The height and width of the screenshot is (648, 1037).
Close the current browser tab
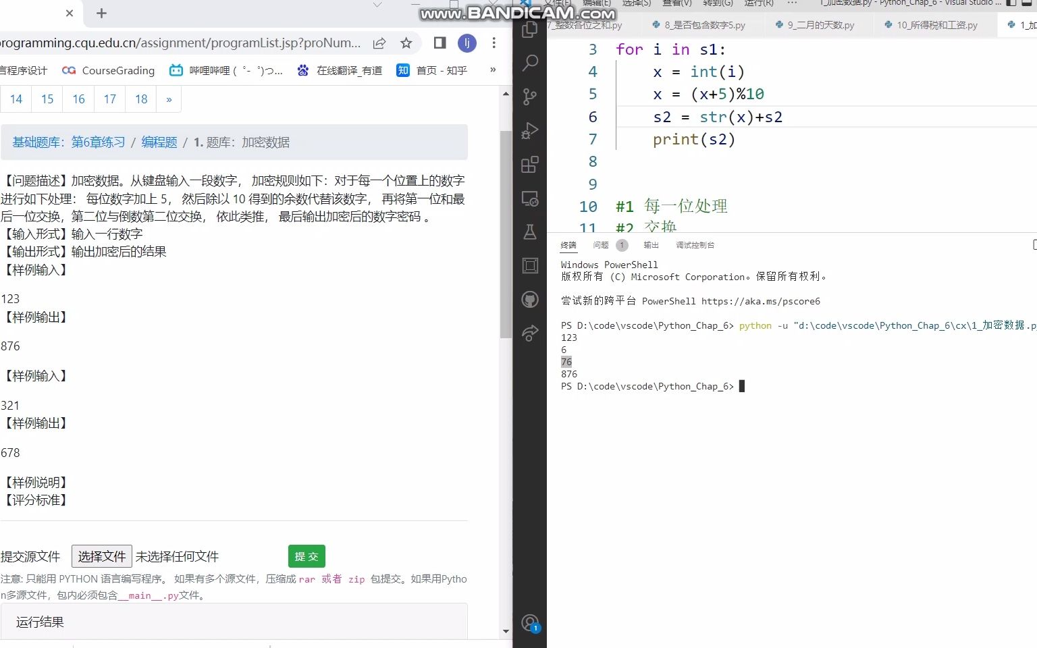pyautogui.click(x=70, y=13)
